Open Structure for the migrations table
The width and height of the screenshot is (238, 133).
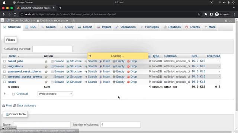(x=74, y=66)
